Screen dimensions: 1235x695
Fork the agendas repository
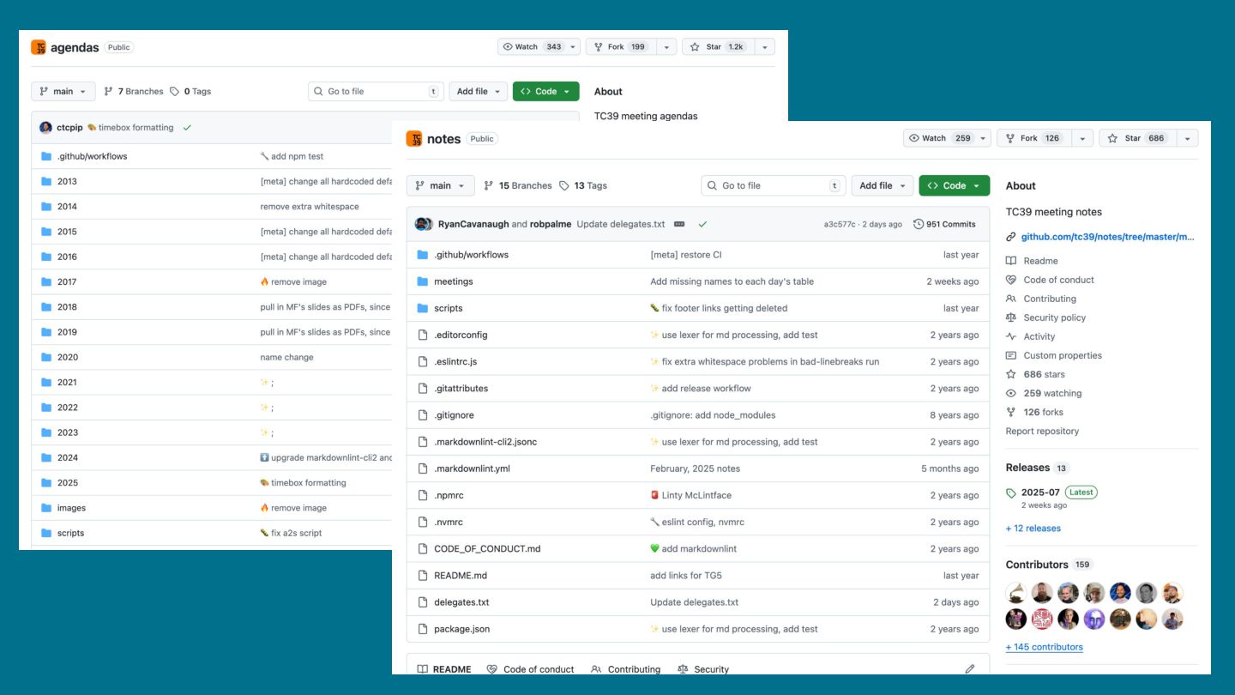pos(619,46)
